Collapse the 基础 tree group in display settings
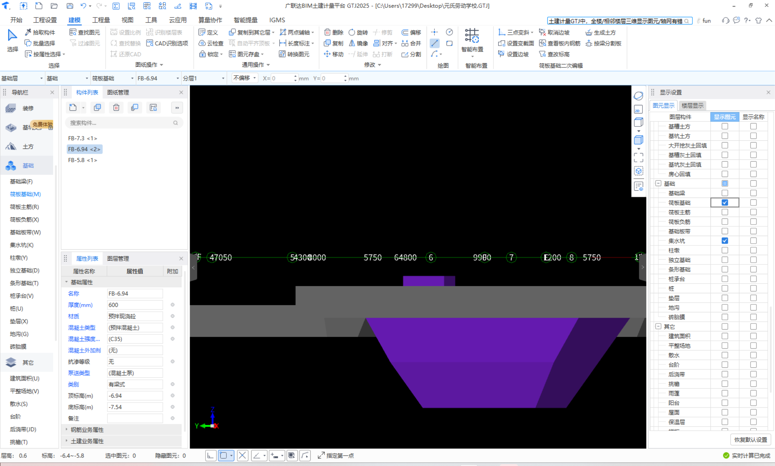The height and width of the screenshot is (466, 775). click(x=658, y=183)
